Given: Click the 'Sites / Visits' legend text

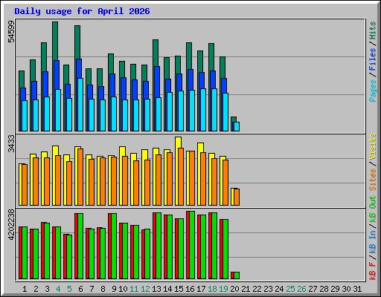Looking at the screenshot, I should 372,162.
